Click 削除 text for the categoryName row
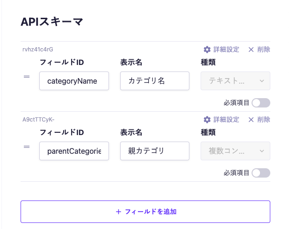 (263, 50)
